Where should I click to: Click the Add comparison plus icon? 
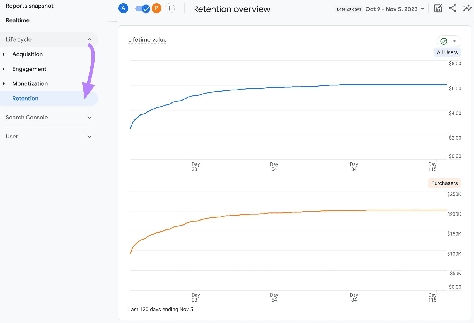coord(169,8)
